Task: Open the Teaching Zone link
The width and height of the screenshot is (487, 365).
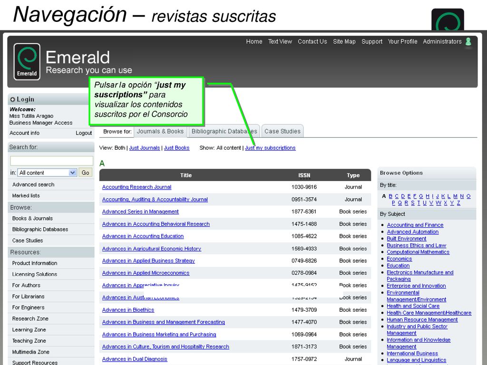Action: click(29, 341)
